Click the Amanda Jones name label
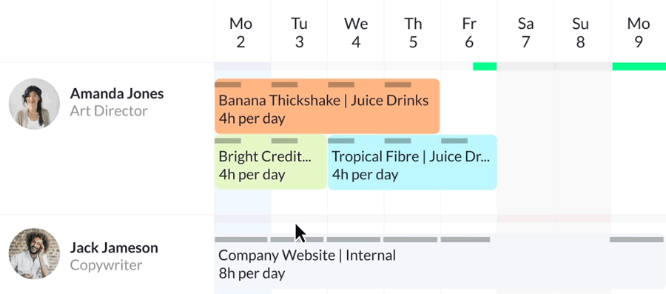666x294 pixels. 117,93
